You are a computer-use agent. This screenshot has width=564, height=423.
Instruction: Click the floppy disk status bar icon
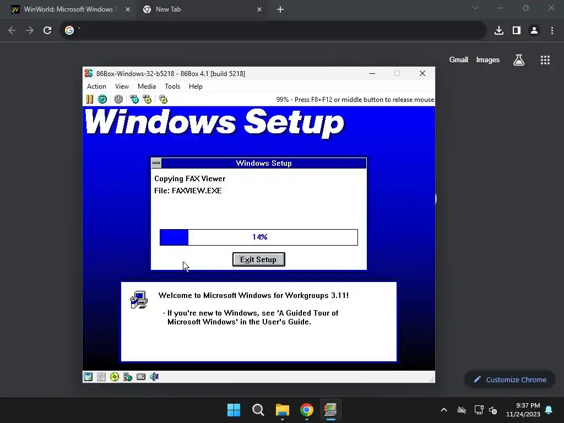[x=88, y=377]
